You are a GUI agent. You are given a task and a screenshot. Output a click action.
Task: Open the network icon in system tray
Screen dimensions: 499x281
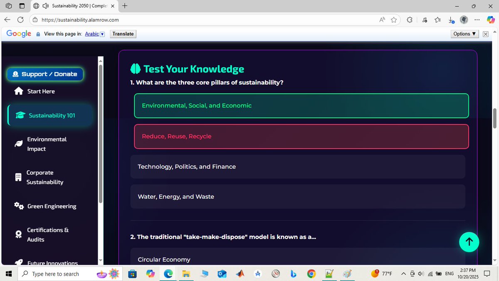430,274
